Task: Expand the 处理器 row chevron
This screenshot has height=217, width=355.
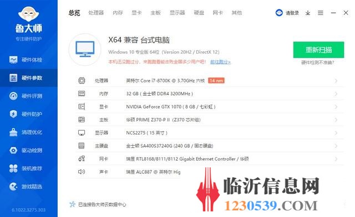Action: (x=336, y=81)
